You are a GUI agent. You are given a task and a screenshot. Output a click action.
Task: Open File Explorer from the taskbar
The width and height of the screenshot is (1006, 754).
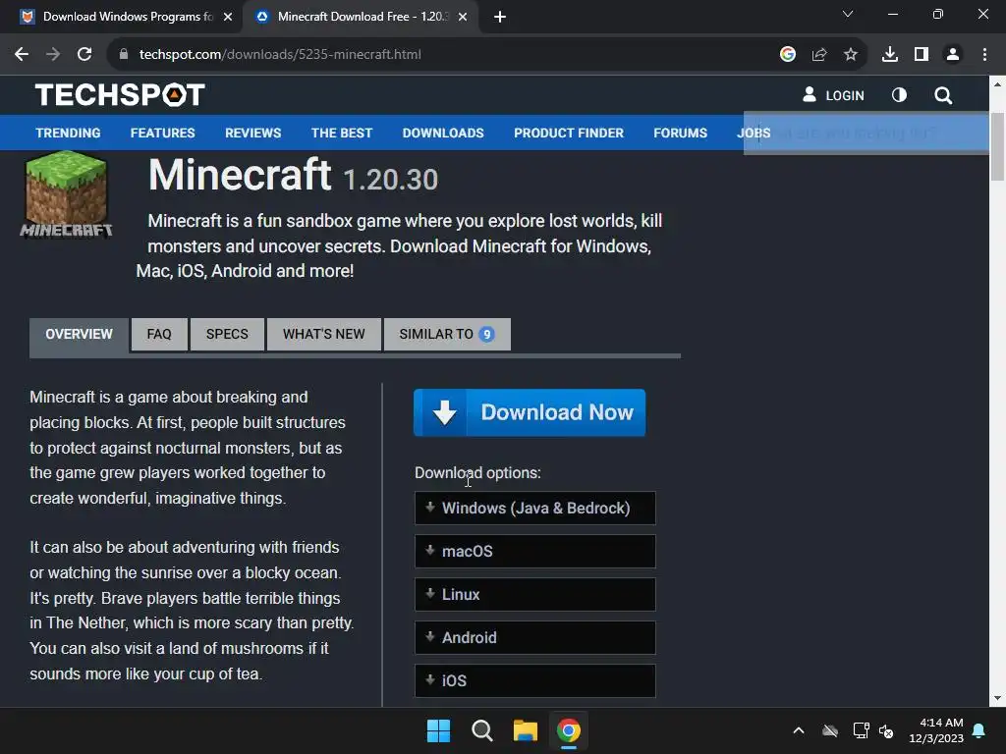tap(525, 730)
